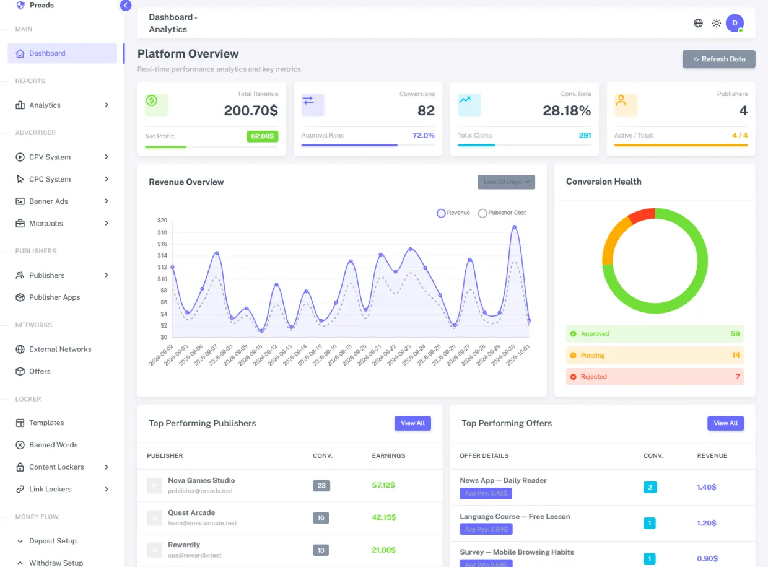This screenshot has width=768, height=567.
Task: Open the Last 30 Days dropdown
Action: 506,182
